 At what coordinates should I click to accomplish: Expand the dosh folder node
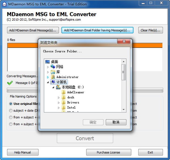coord(59,98)
